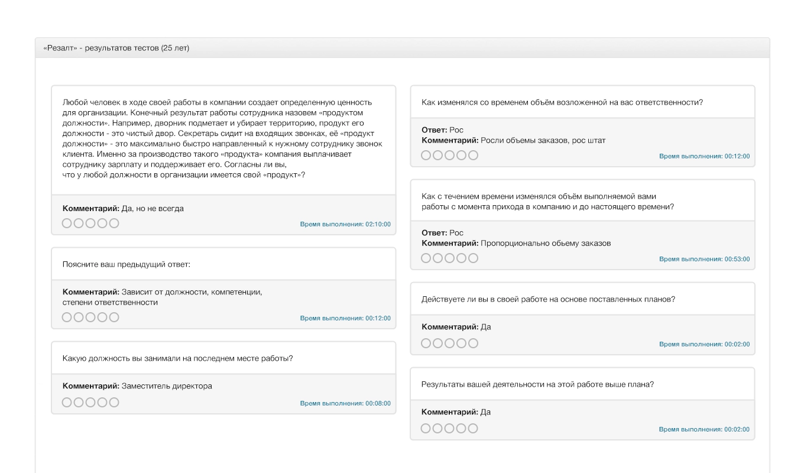Image resolution: width=804 pixels, height=473 pixels.
Task: Click 'Время выполнения: 02:10:00' link
Action: 345,224
